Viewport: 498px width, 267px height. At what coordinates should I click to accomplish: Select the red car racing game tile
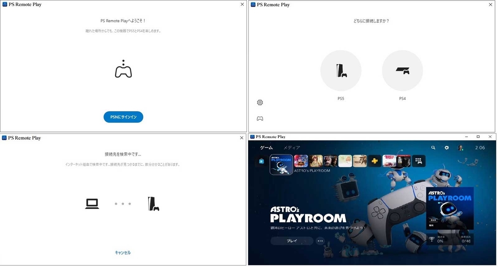[x=390, y=161]
